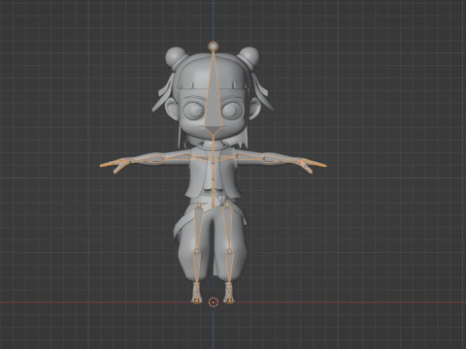
Task: Click the ear on the viewer's left
Action: 171,109
